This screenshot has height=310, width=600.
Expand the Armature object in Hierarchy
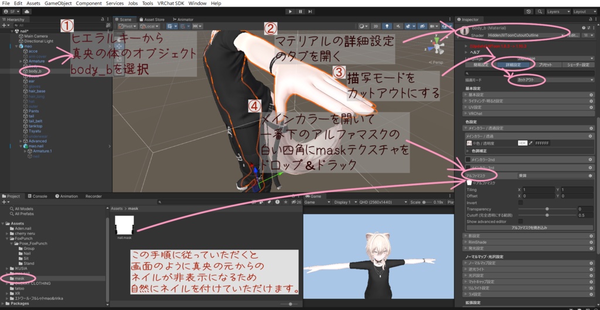[x=21, y=61]
